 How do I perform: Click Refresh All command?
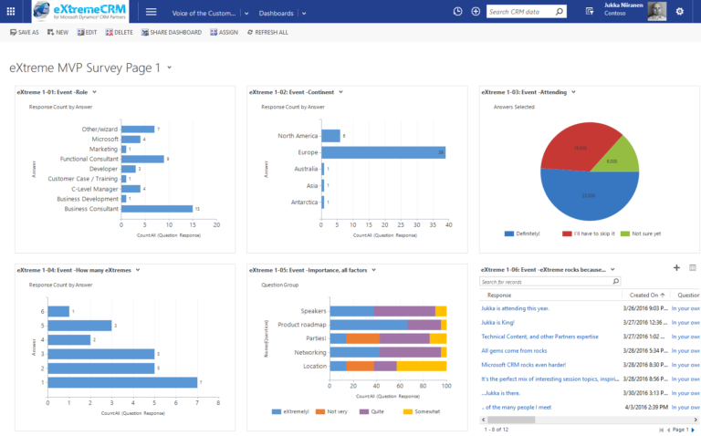(267, 32)
